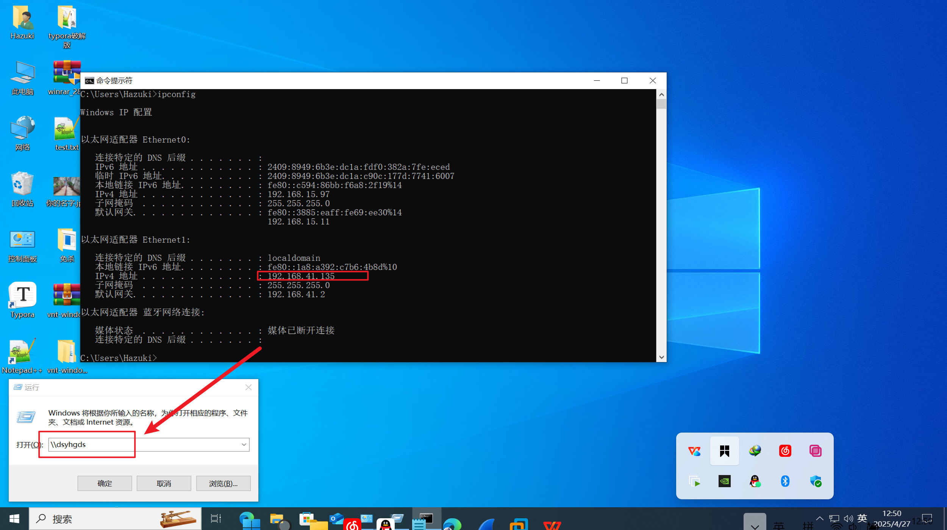Click 取消 to cancel Run dialog

tap(164, 483)
